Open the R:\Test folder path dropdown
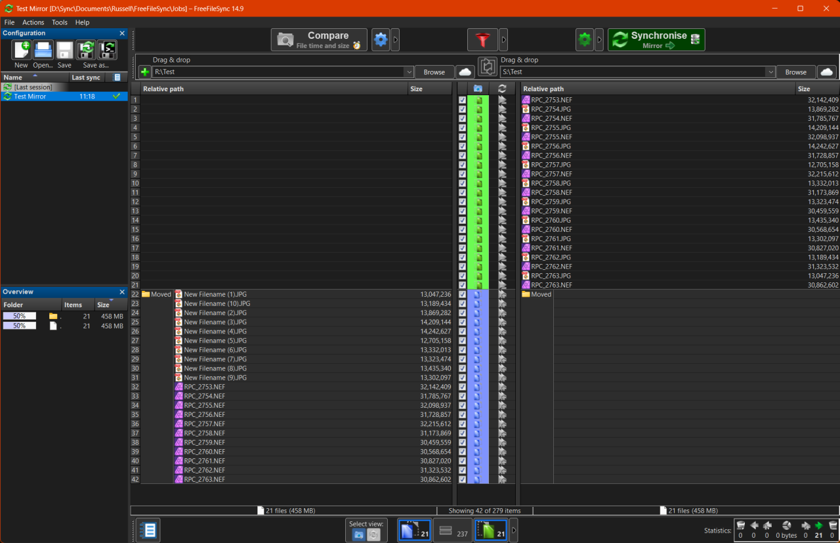Image resolution: width=840 pixels, height=543 pixels. coord(409,72)
